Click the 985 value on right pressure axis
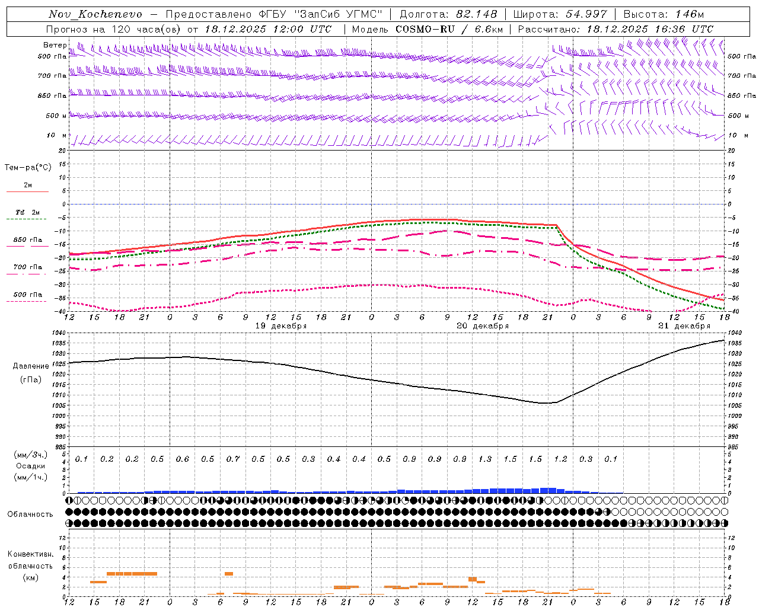Viewport: 759px width, 607px height. coord(734,448)
